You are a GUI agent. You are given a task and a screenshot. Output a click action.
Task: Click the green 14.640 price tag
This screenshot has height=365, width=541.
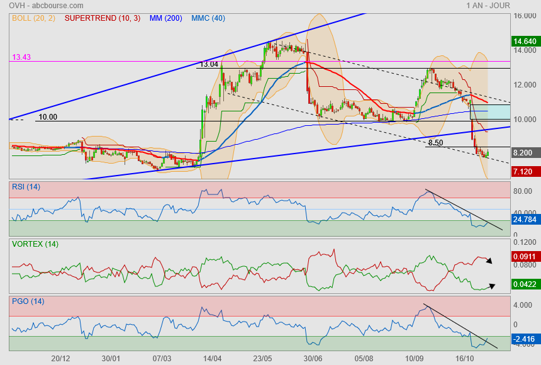point(524,42)
